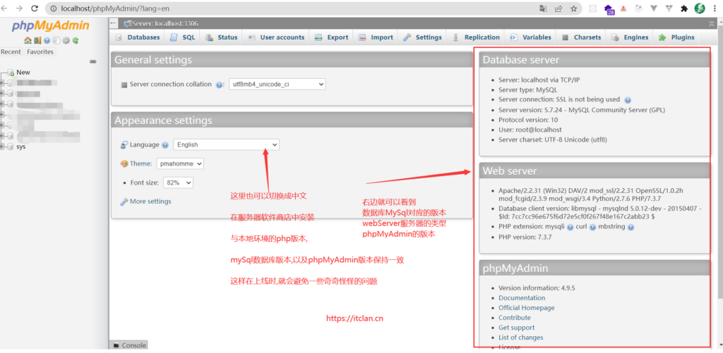Click the Favorites button in sidebar

tap(40, 52)
